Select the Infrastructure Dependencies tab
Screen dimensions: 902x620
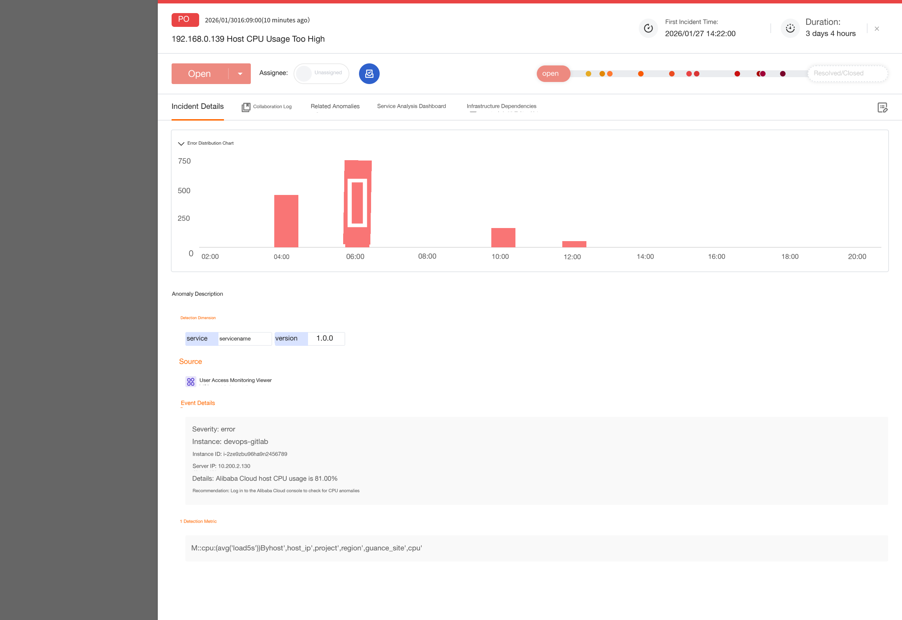click(501, 106)
